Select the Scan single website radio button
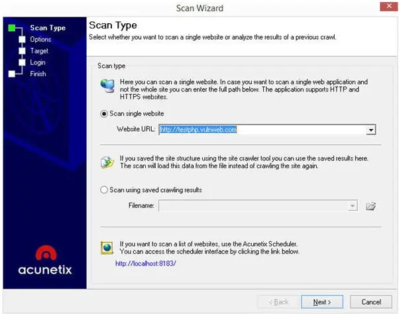Screen dimensions: 399x314 (x=104, y=114)
